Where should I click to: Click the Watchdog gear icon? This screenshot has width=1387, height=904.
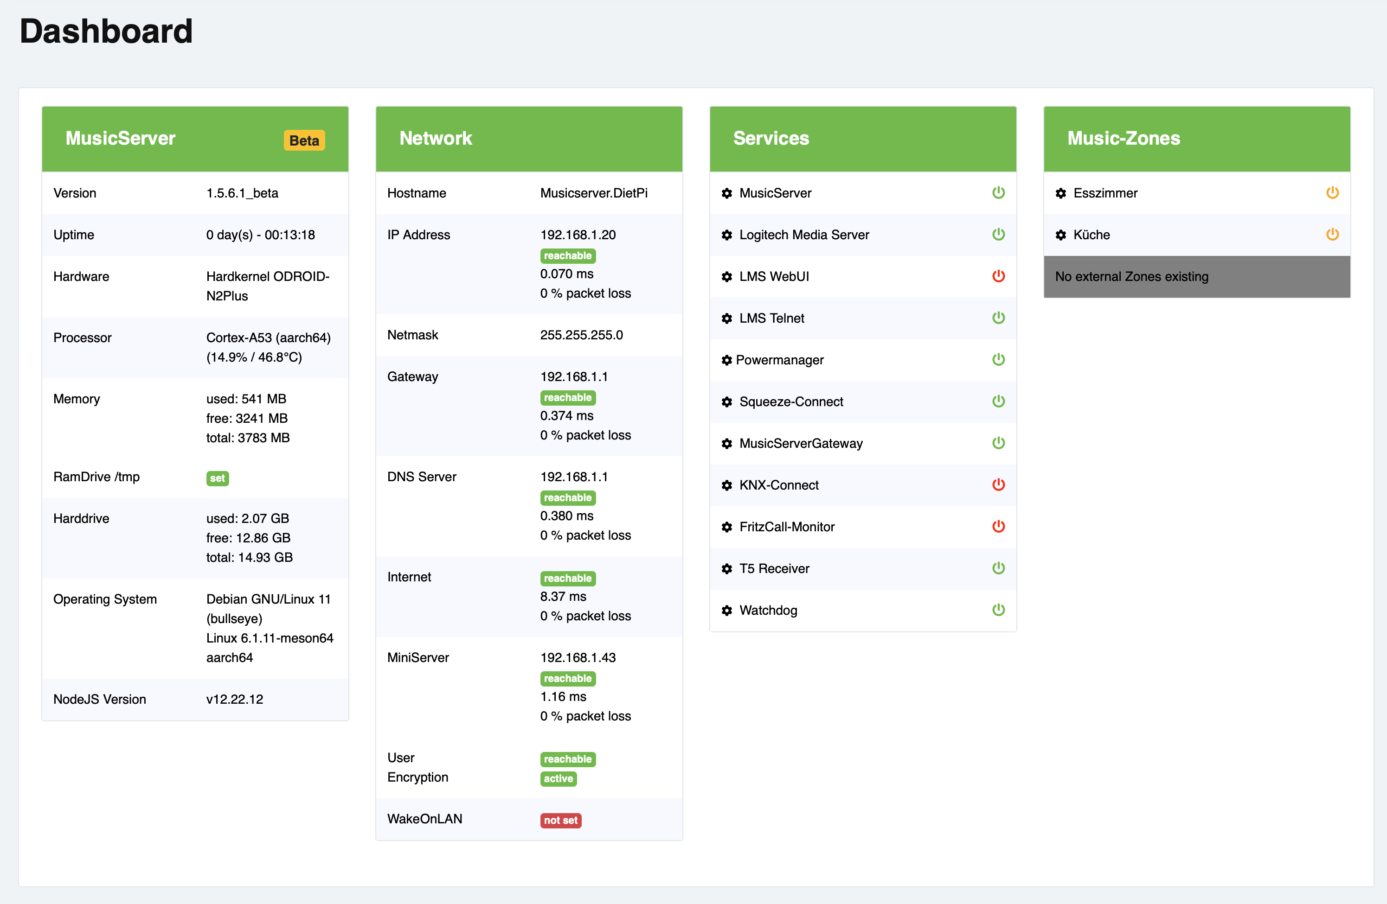pyautogui.click(x=727, y=611)
